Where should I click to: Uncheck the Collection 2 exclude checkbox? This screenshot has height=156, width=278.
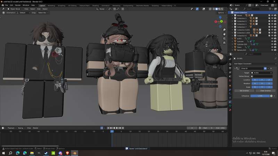pos(269,18)
